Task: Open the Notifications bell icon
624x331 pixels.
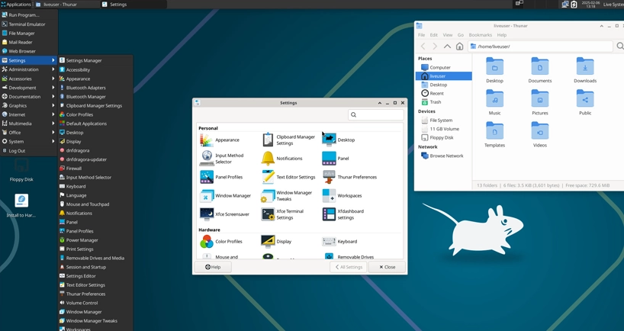Action: 268,159
